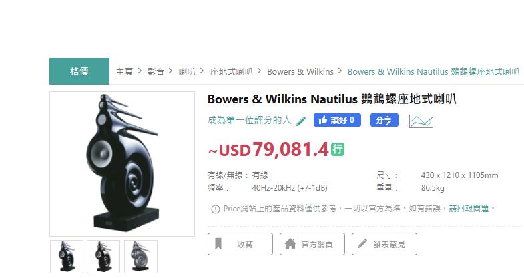Click the pencil icon on 發表意見 button
Image resolution: width=524 pixels, height=278 pixels.
(362, 243)
